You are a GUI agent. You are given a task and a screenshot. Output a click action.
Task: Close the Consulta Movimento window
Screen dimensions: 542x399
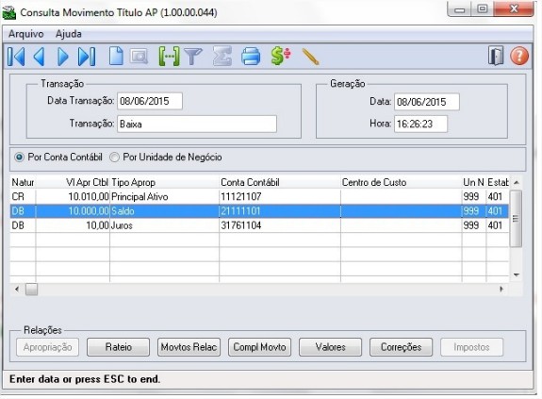(514, 8)
